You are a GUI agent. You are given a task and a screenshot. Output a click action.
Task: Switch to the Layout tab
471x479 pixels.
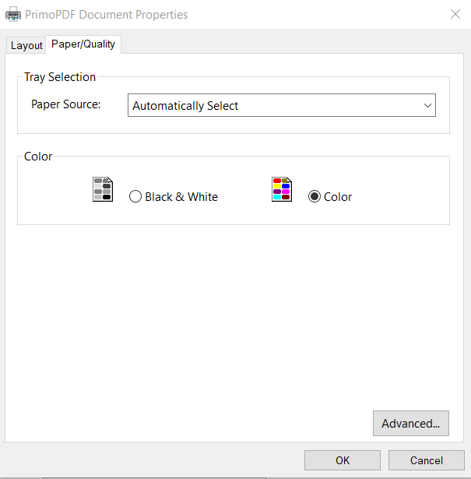26,45
